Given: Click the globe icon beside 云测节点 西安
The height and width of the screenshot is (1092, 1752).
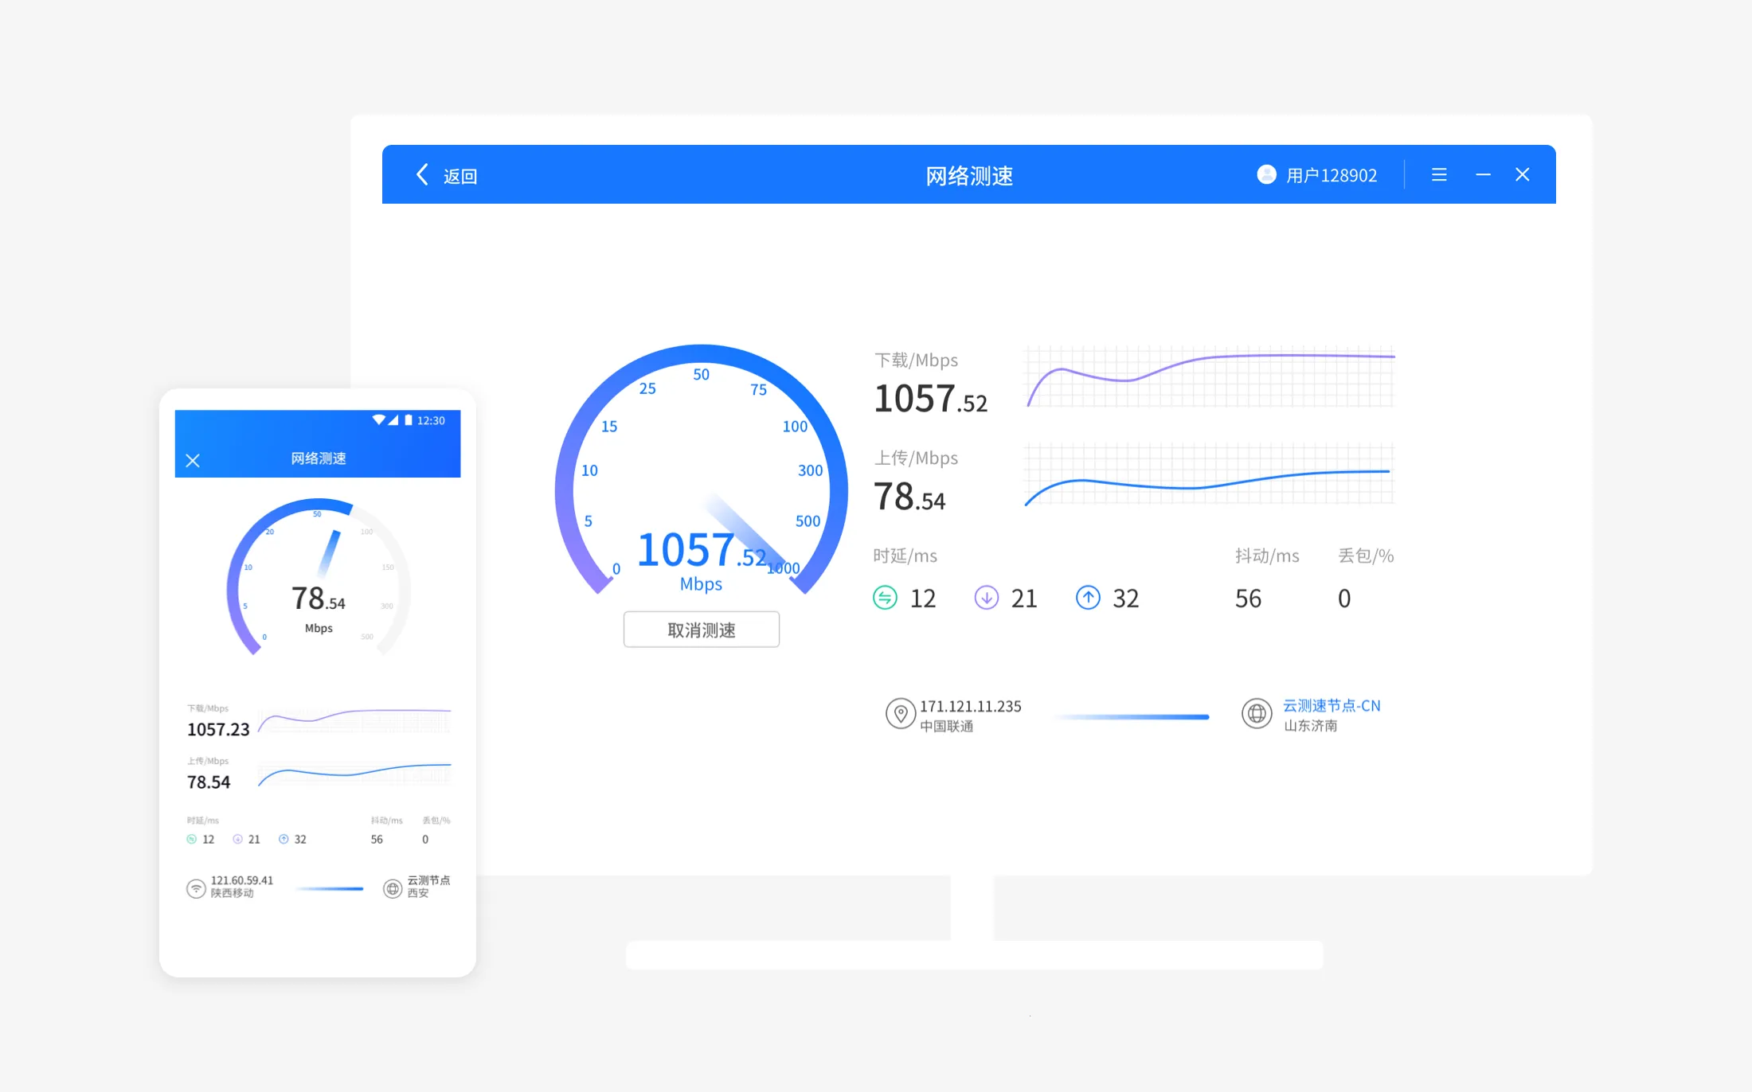Looking at the screenshot, I should [393, 887].
